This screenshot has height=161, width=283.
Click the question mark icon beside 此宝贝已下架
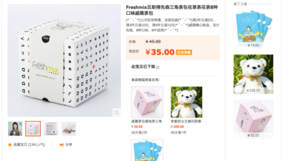tap(158, 67)
